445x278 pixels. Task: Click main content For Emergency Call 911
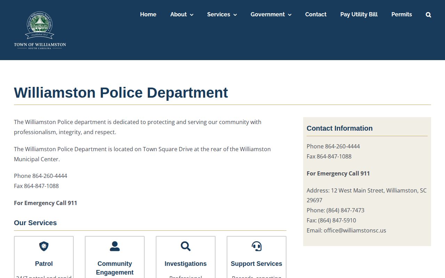tap(46, 203)
